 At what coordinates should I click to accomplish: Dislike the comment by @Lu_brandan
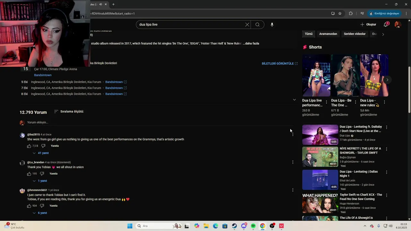click(x=42, y=174)
